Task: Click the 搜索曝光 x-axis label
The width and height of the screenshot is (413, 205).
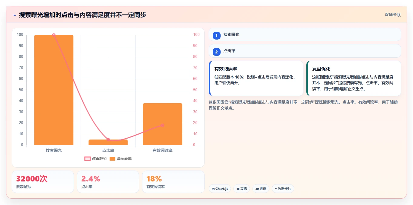Action: pos(54,150)
